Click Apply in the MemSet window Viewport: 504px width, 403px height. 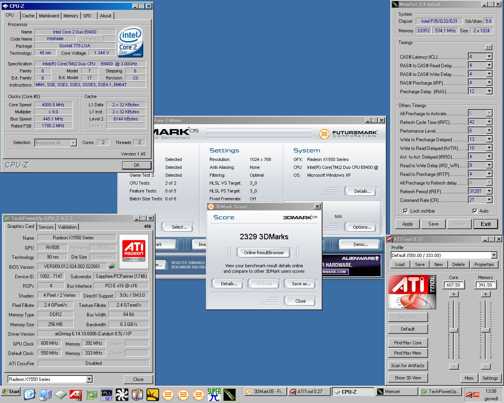[x=408, y=224]
